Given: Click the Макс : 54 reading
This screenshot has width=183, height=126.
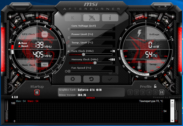Looking at the screenshot, I should click(x=33, y=101).
